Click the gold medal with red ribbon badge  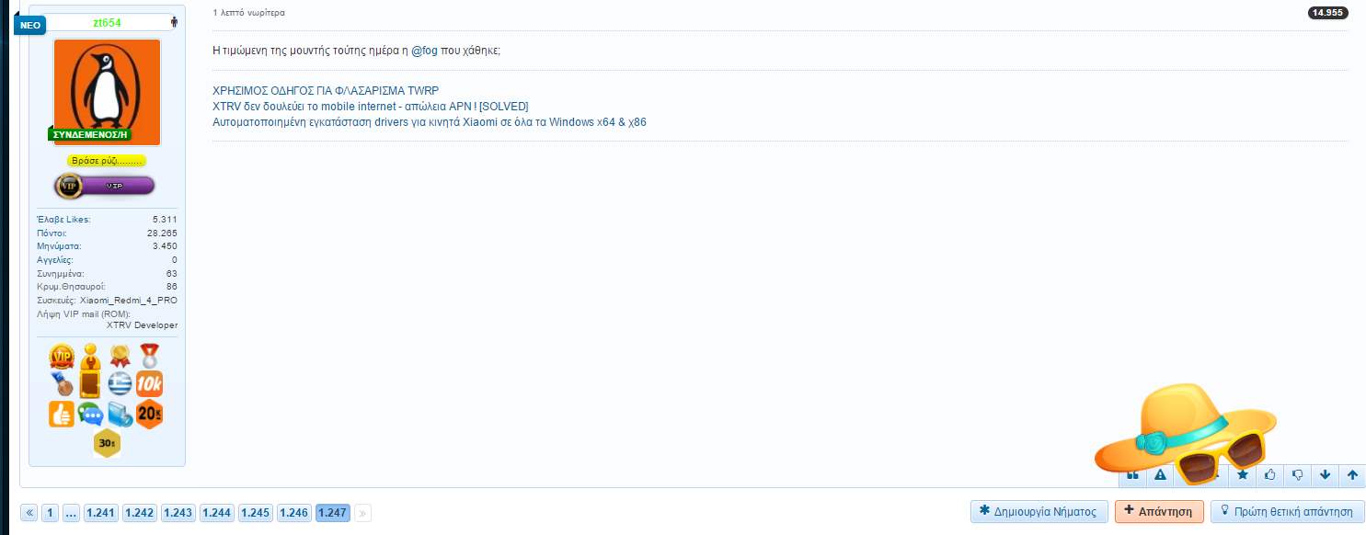click(120, 355)
